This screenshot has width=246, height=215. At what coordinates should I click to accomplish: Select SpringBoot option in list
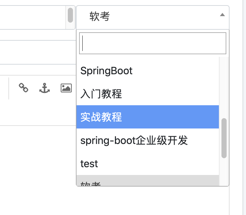click(148, 71)
